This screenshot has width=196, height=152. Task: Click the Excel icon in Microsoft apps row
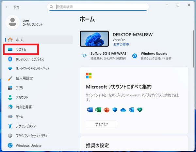point(98,110)
